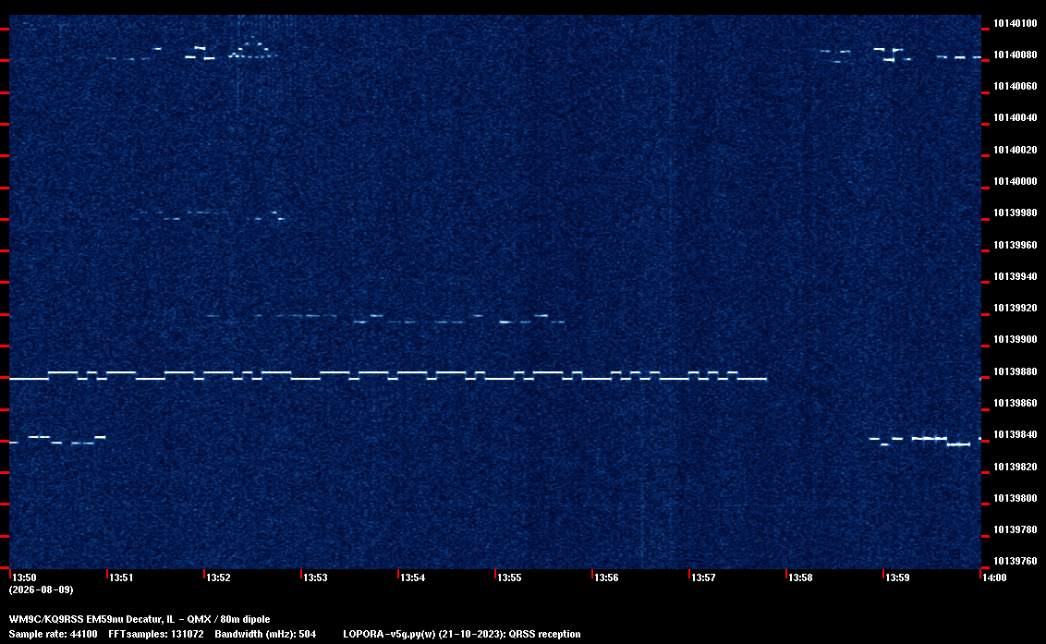Click the 13:50 time marker

[25, 577]
